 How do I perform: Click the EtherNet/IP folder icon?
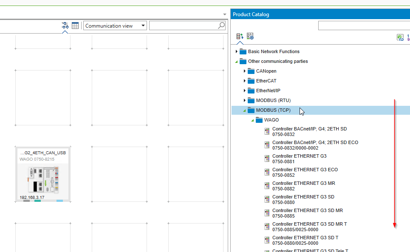pyautogui.click(x=251, y=91)
